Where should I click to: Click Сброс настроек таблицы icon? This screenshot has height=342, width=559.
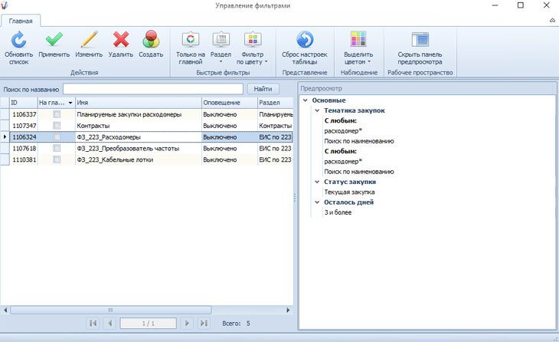pyautogui.click(x=304, y=40)
